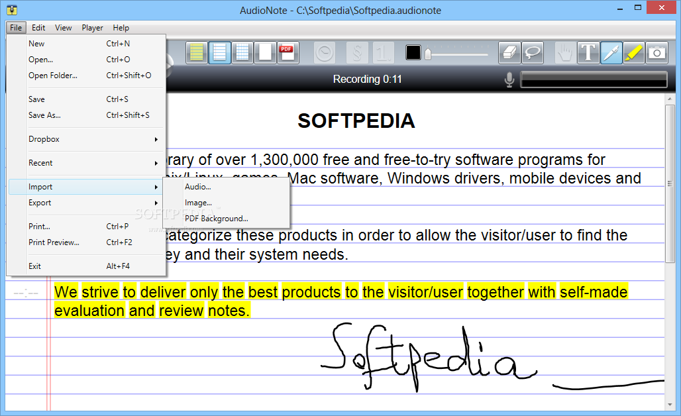Expand the Dropbox submenu
This screenshot has height=416, width=681.
87,139
